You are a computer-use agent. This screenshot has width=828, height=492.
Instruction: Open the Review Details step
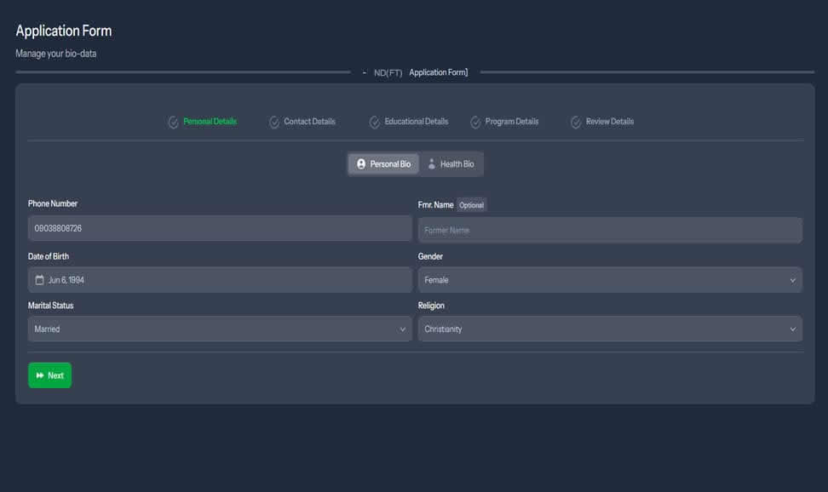(609, 122)
